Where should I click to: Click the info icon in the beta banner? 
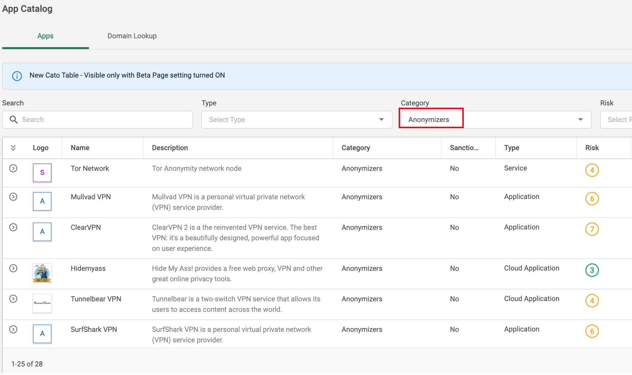click(x=17, y=76)
